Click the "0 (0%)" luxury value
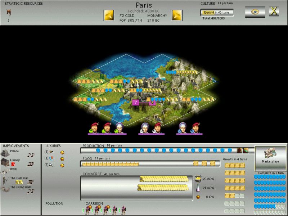 pyautogui.click(x=210, y=197)
